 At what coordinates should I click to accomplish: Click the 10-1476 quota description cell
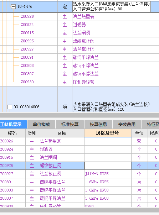pyautogui.click(x=111, y=6)
